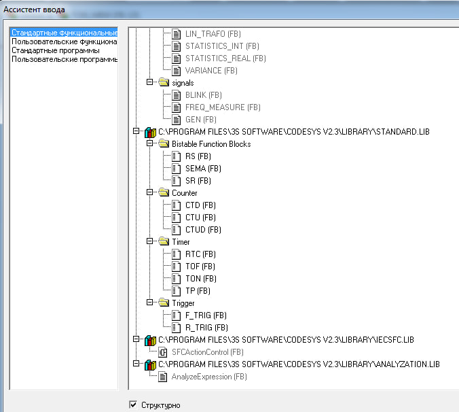
Task: Click the signals folder icon
Action: [164, 82]
